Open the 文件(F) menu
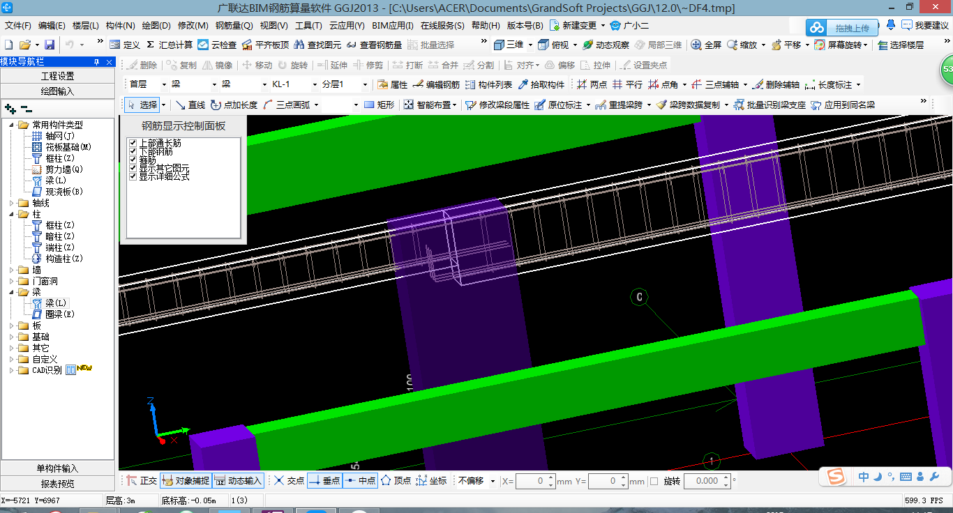 point(18,26)
